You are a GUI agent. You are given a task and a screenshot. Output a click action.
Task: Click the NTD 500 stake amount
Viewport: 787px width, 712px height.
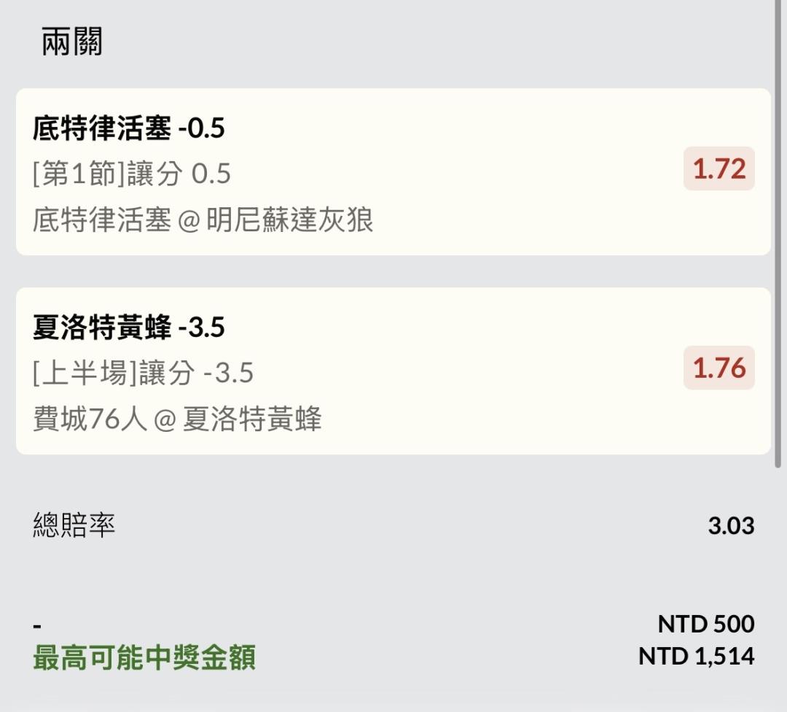705,624
